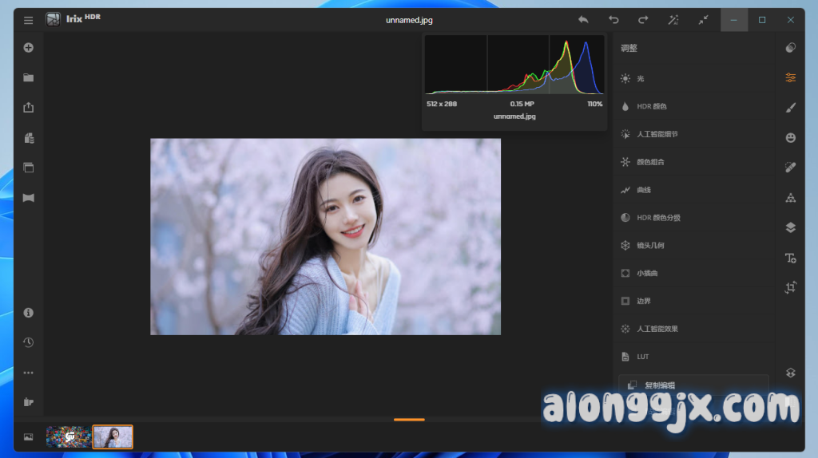Click the add image plus icon
818x458 pixels.
tap(29, 48)
